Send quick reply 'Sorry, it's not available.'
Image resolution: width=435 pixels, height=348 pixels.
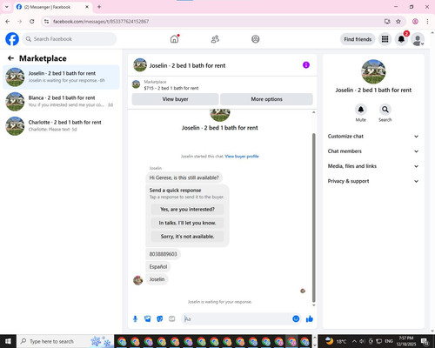[187, 237]
